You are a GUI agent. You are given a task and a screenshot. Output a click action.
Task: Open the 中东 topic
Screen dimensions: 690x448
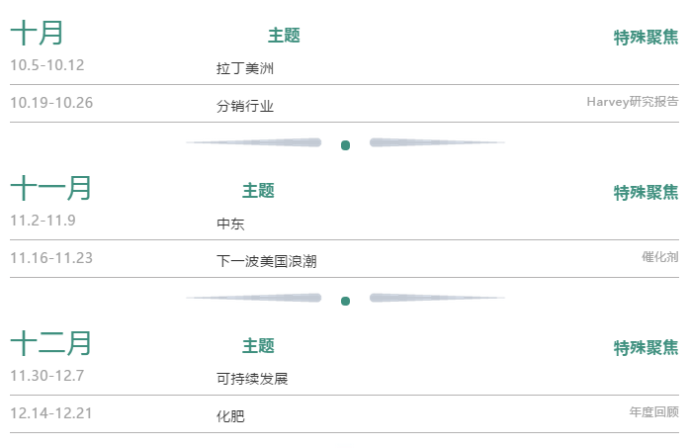coord(230,224)
